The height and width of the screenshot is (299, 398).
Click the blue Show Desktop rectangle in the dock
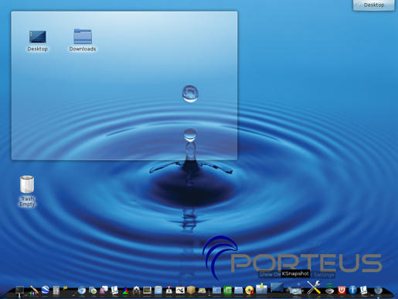277,287
